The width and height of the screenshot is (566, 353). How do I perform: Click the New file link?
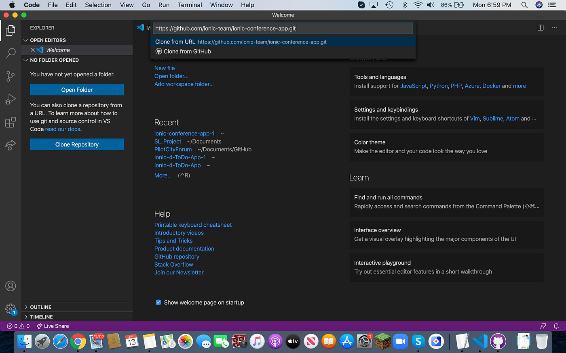coord(165,68)
